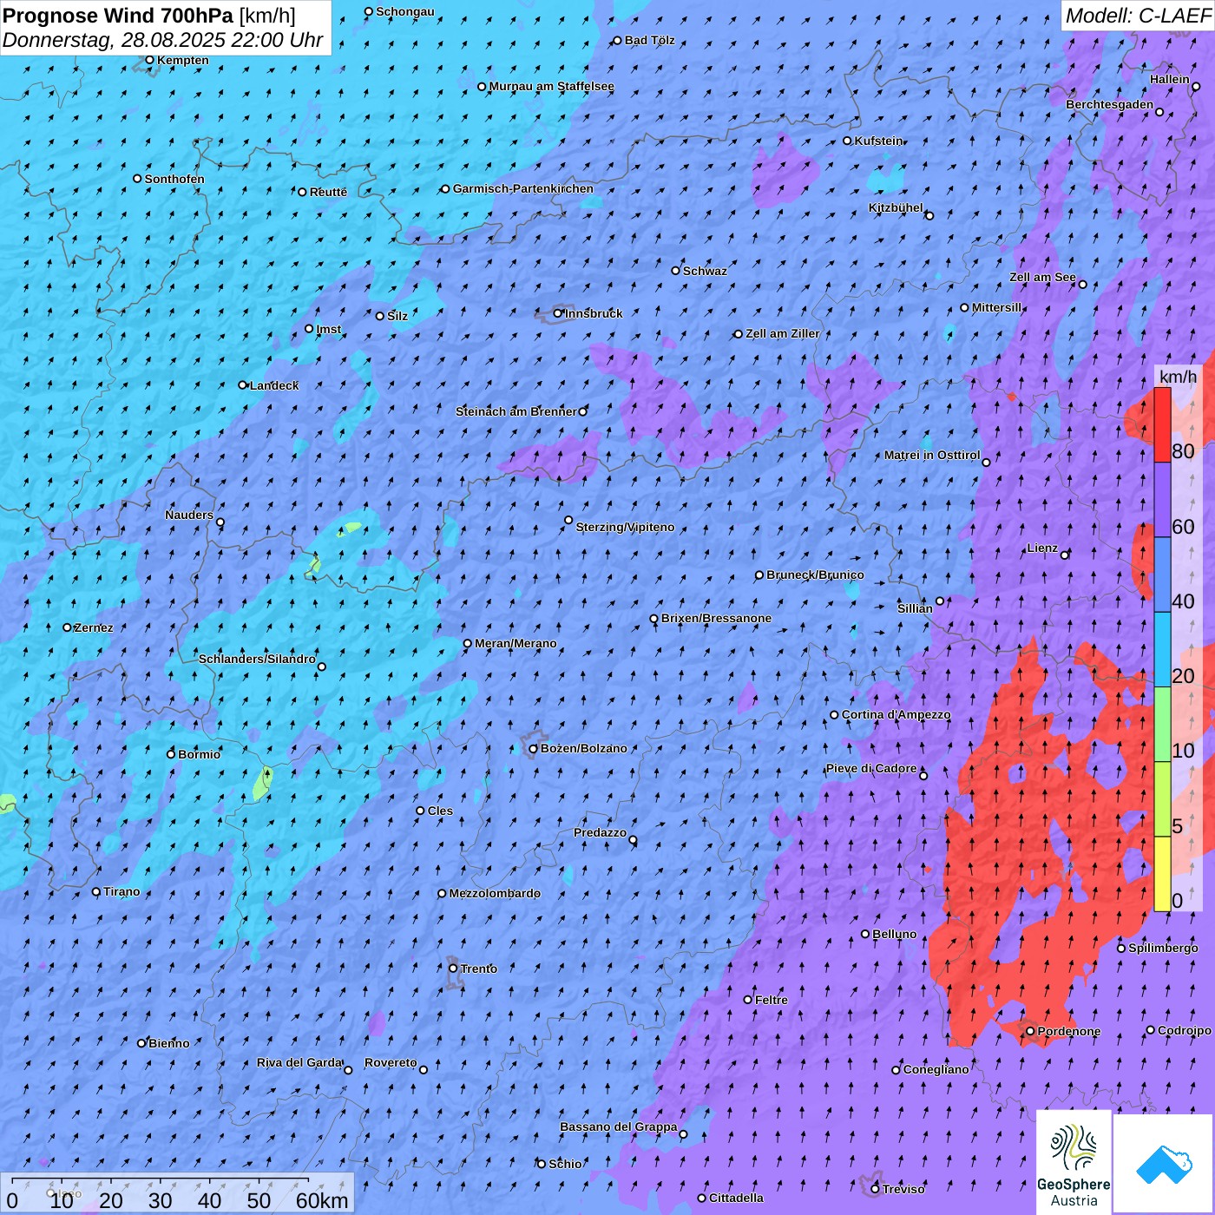The height and width of the screenshot is (1215, 1215).
Task: Click the Bassano del Grappa label
Action: tap(618, 1126)
